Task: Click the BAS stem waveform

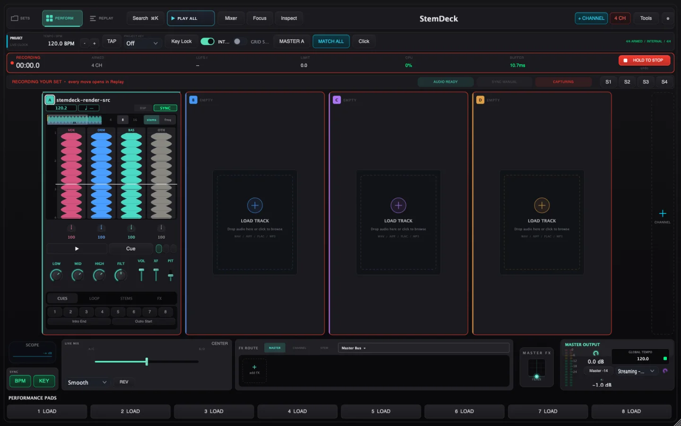Action: [x=131, y=175]
